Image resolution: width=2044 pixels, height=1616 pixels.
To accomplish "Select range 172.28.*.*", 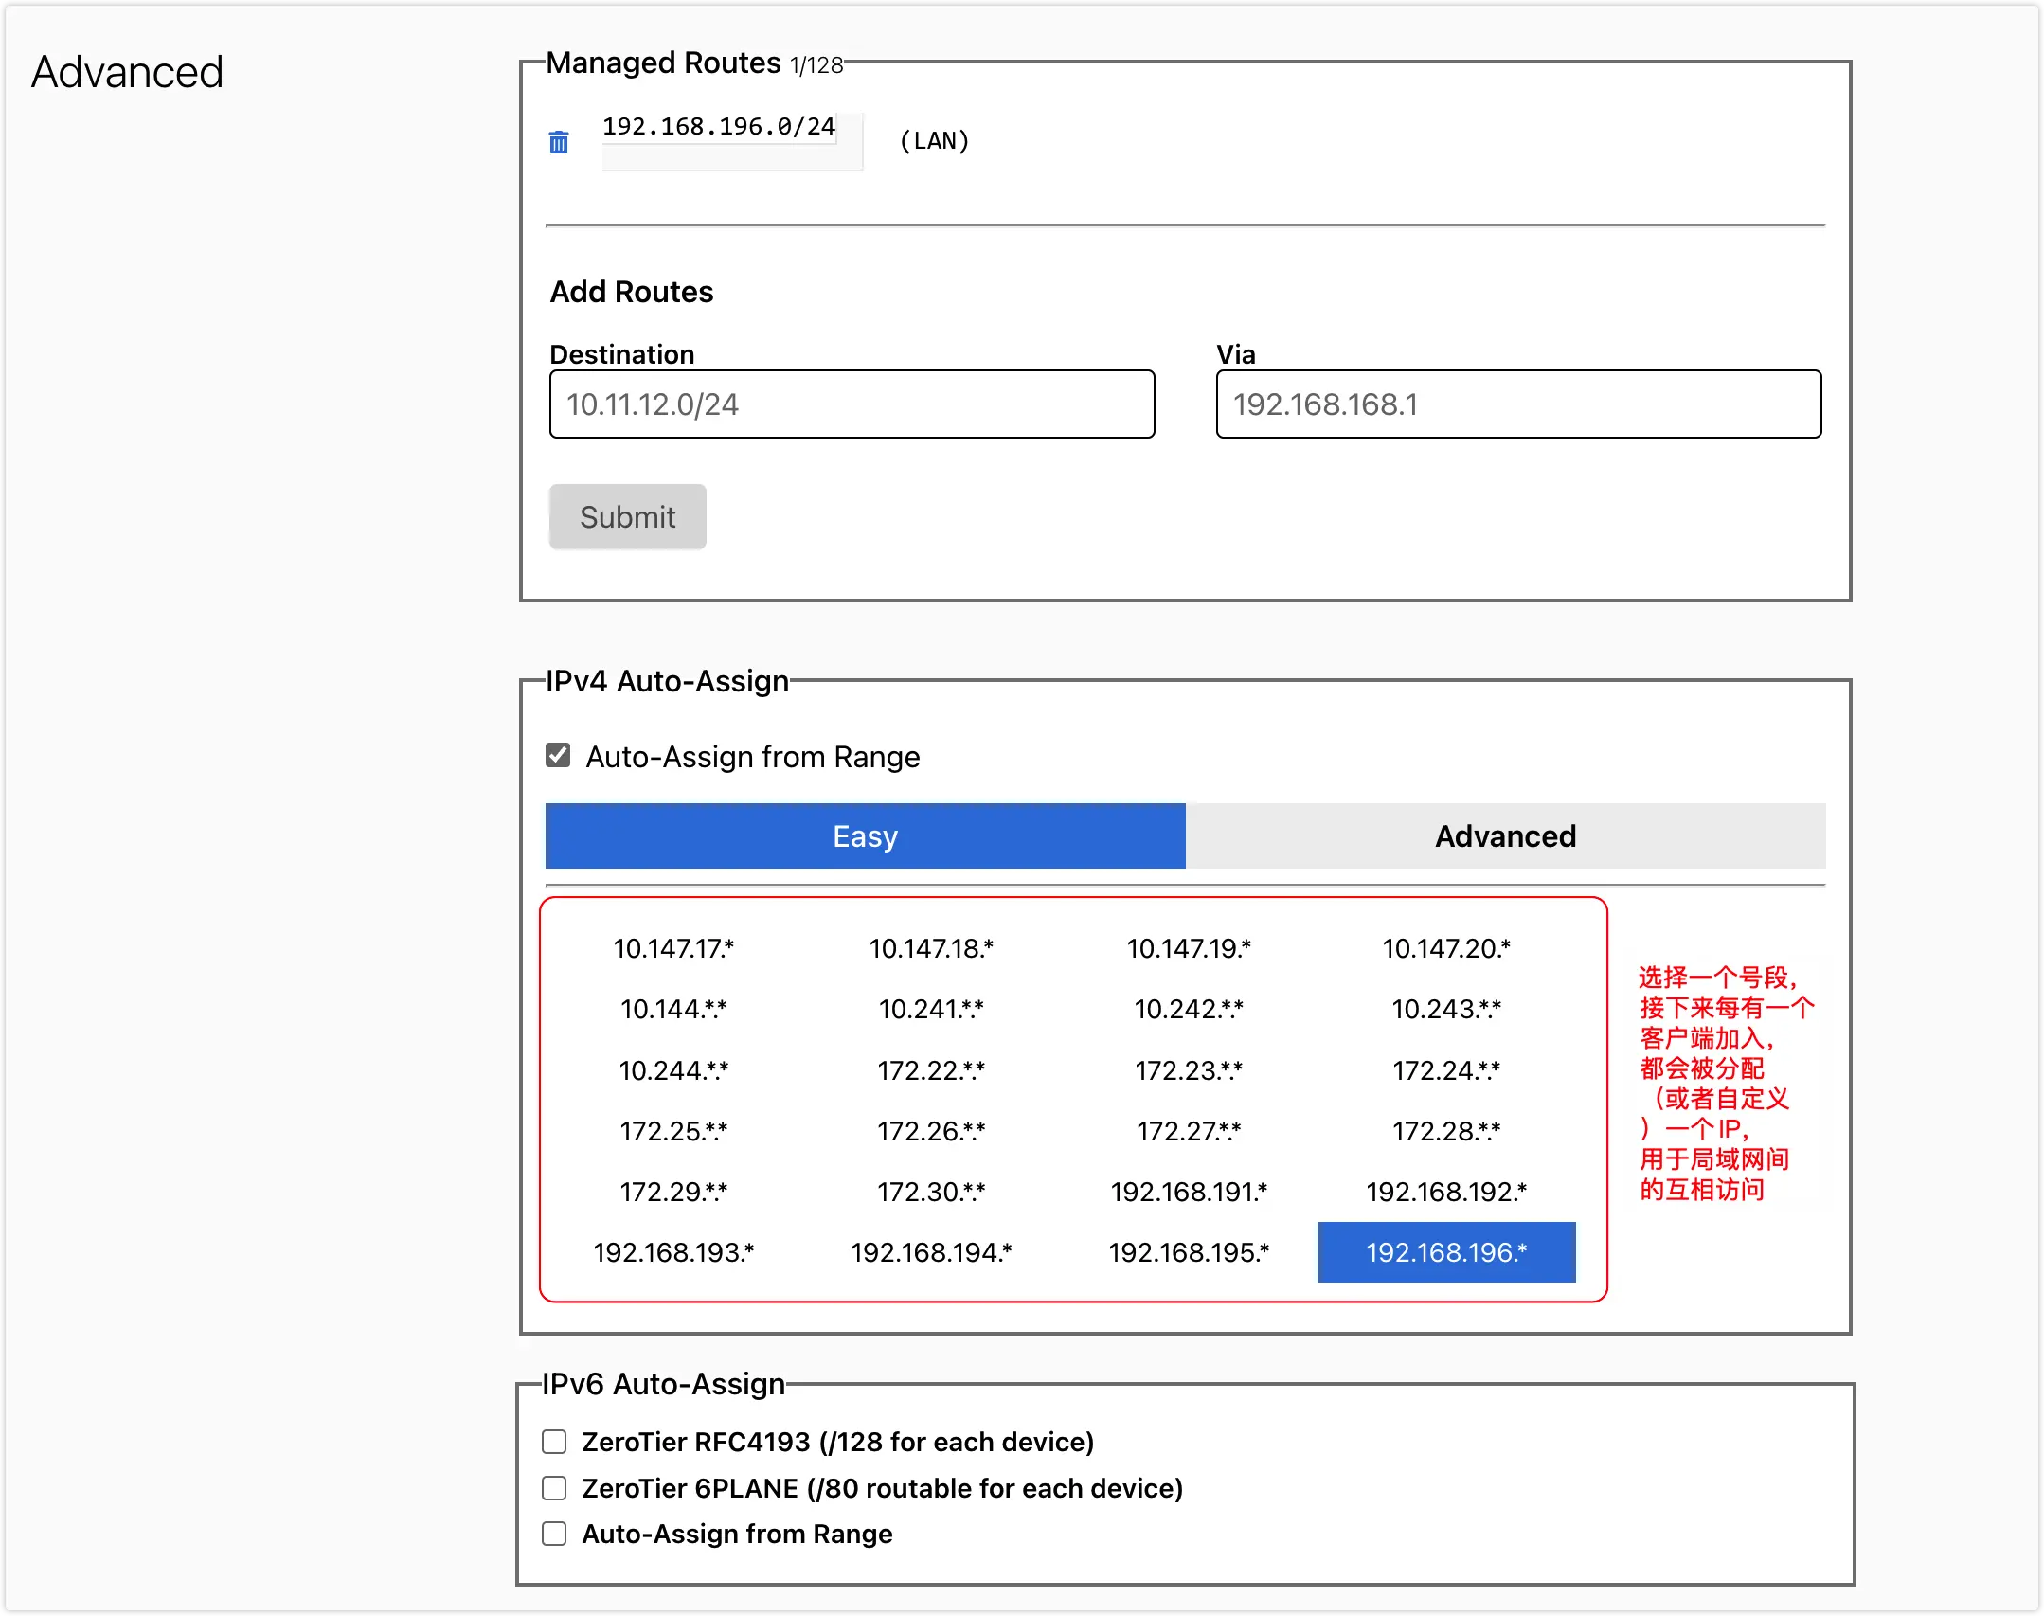I will (1446, 1131).
